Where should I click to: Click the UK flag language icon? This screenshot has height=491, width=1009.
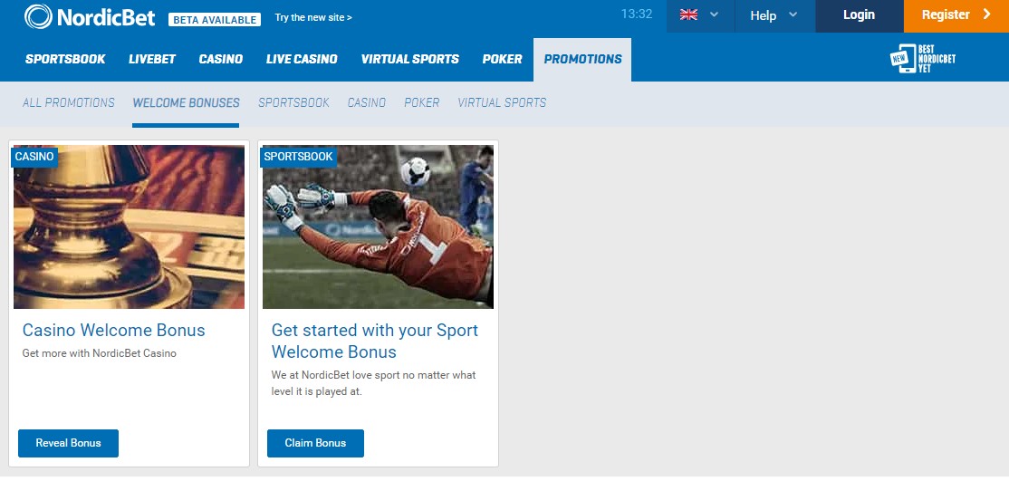[688, 14]
